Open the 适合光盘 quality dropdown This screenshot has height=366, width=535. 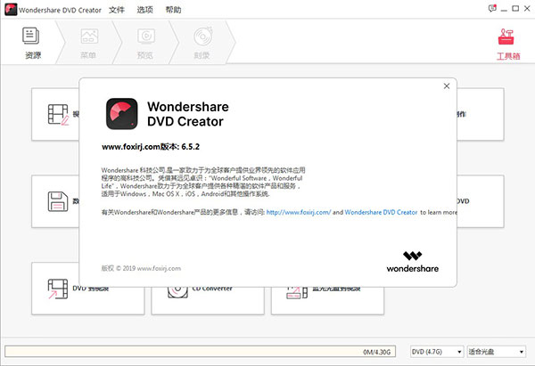(x=496, y=352)
